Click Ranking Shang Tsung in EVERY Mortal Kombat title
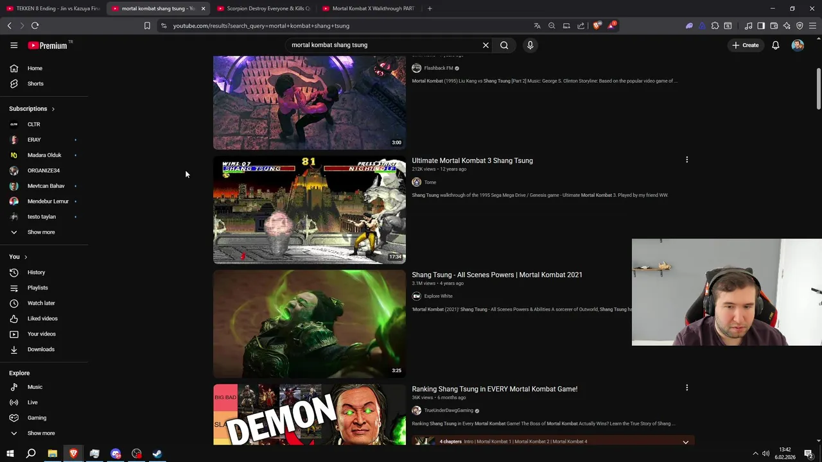Image resolution: width=822 pixels, height=462 pixels. coord(494,389)
